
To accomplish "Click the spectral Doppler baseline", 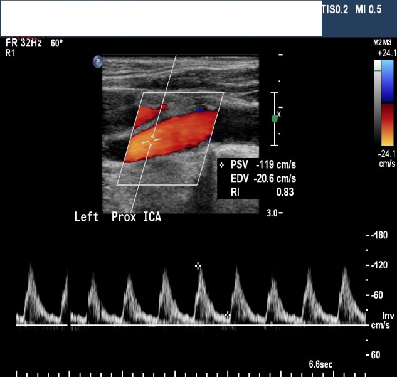I will pos(188,326).
